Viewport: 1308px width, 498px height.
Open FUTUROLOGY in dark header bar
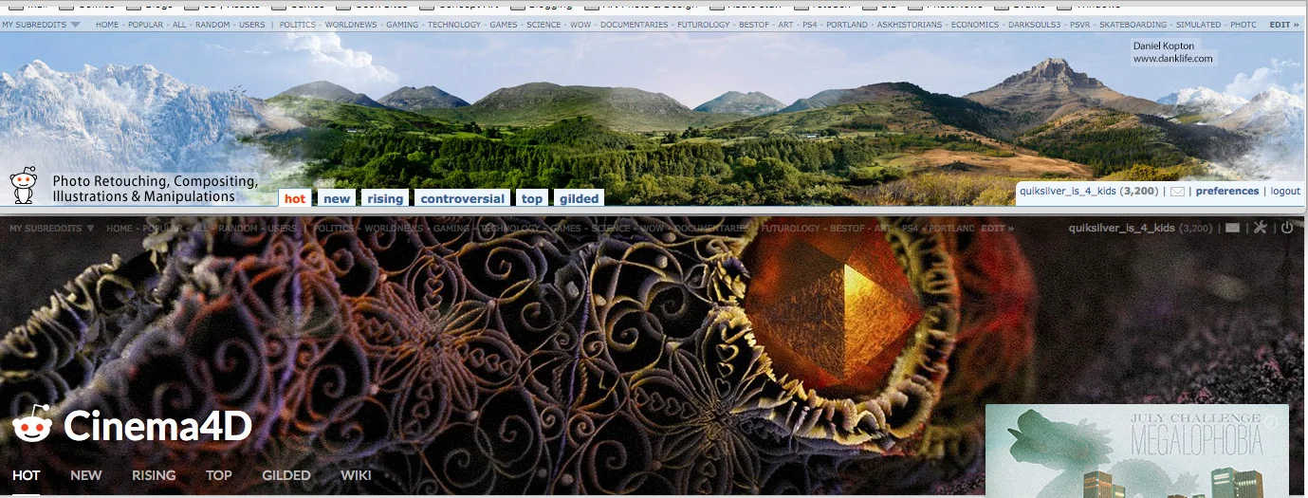point(789,229)
